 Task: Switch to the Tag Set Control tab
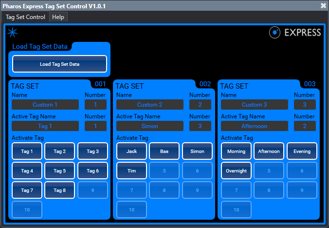coord(25,17)
